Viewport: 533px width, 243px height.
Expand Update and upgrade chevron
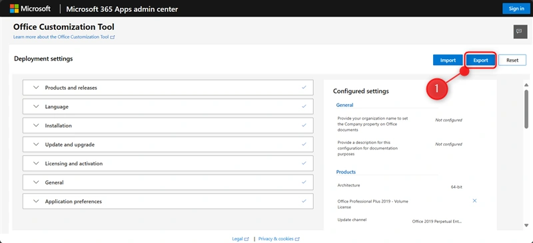click(37, 144)
